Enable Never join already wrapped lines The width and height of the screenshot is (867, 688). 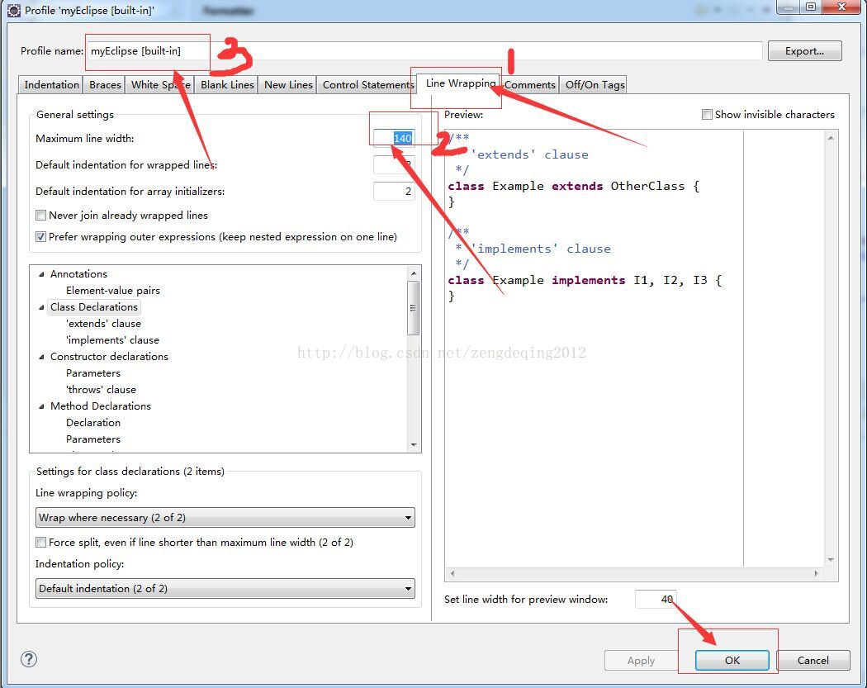point(41,215)
